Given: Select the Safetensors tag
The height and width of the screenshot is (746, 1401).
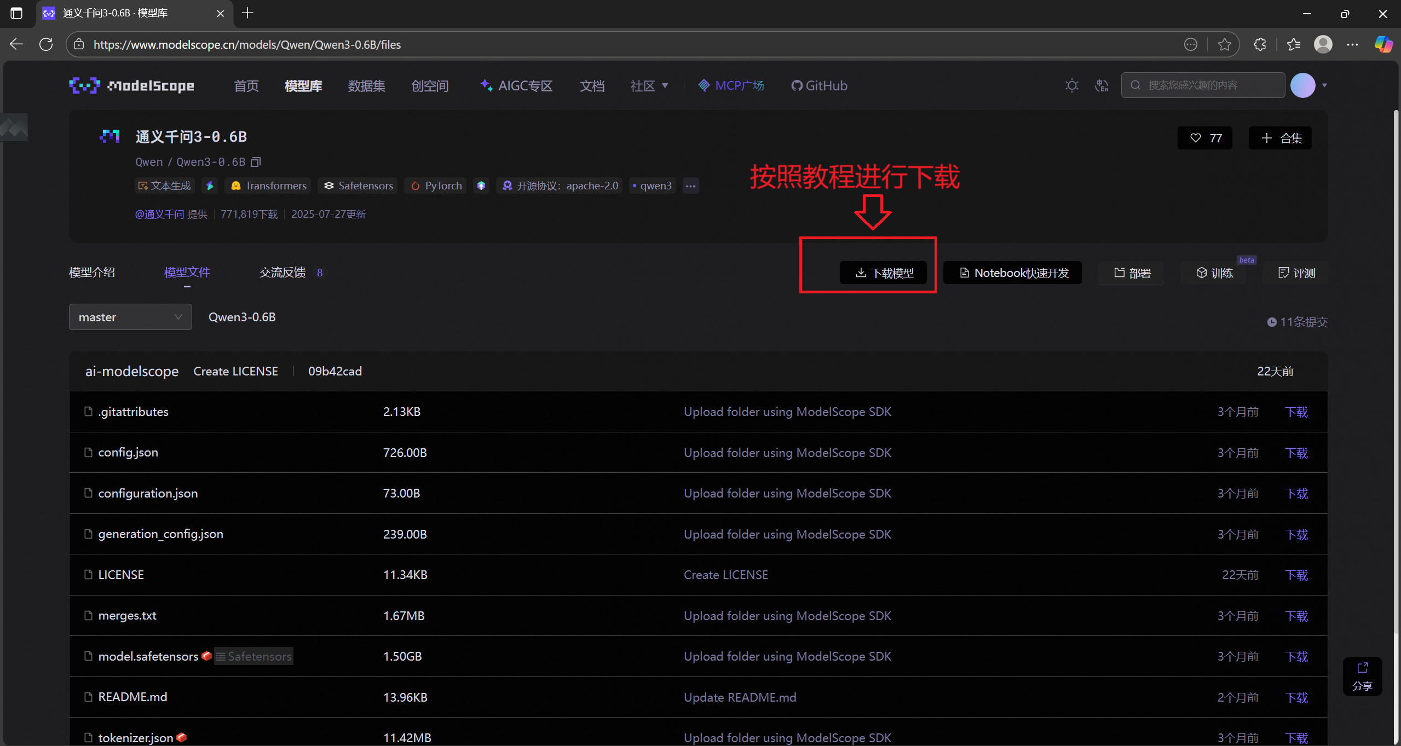Looking at the screenshot, I should (x=359, y=186).
